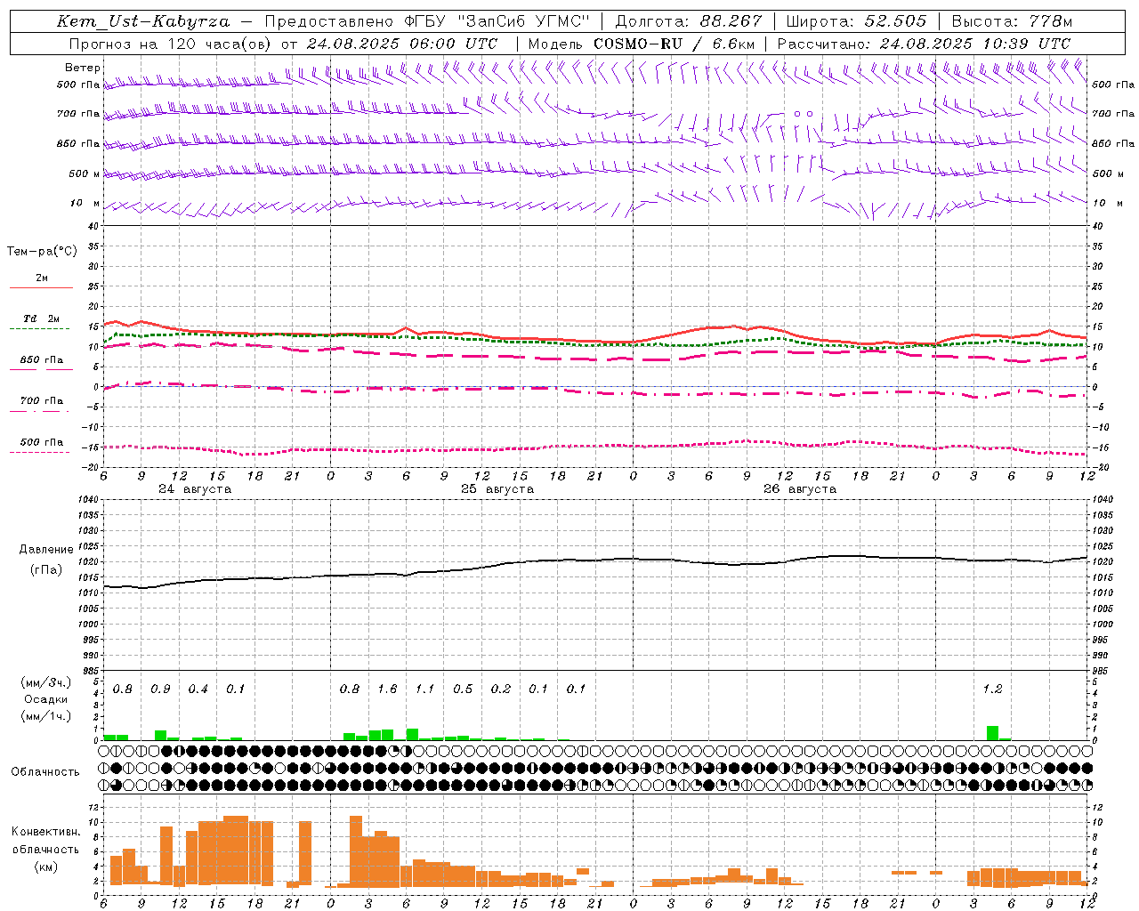
Task: Click the Осадки label
Action: (46, 699)
